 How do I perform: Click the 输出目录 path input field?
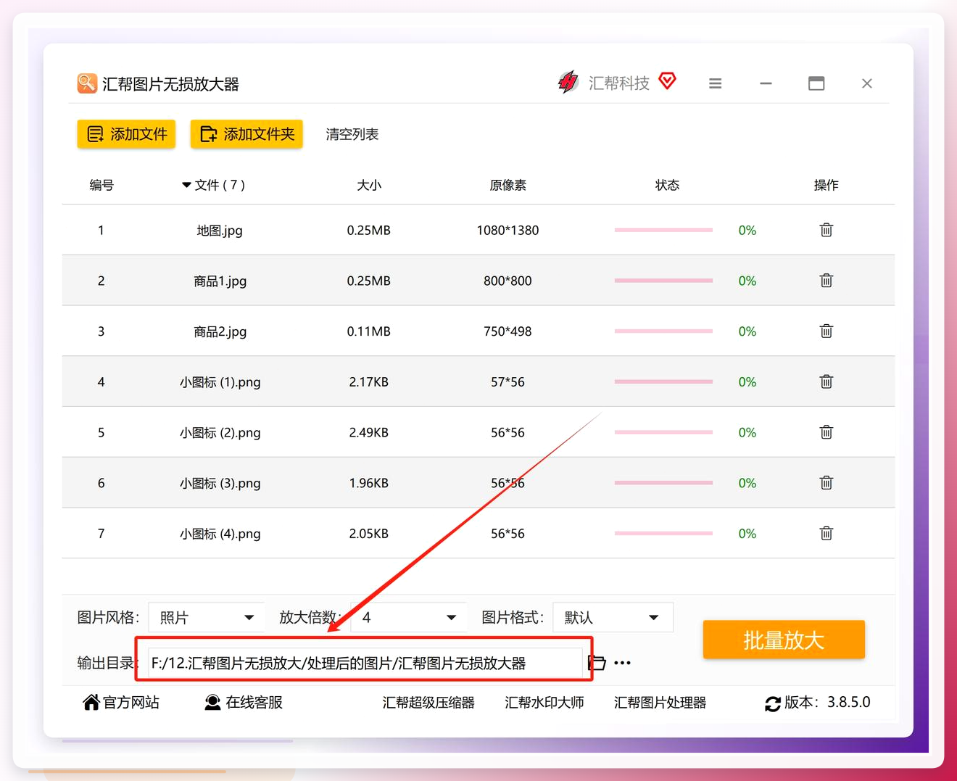[x=365, y=663]
